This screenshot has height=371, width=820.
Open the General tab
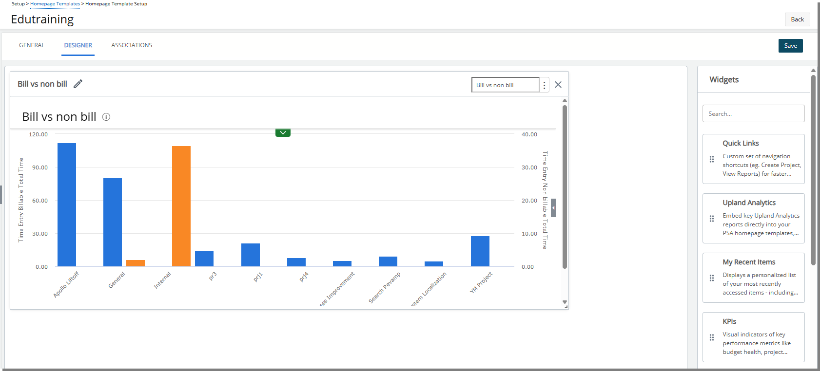32,45
